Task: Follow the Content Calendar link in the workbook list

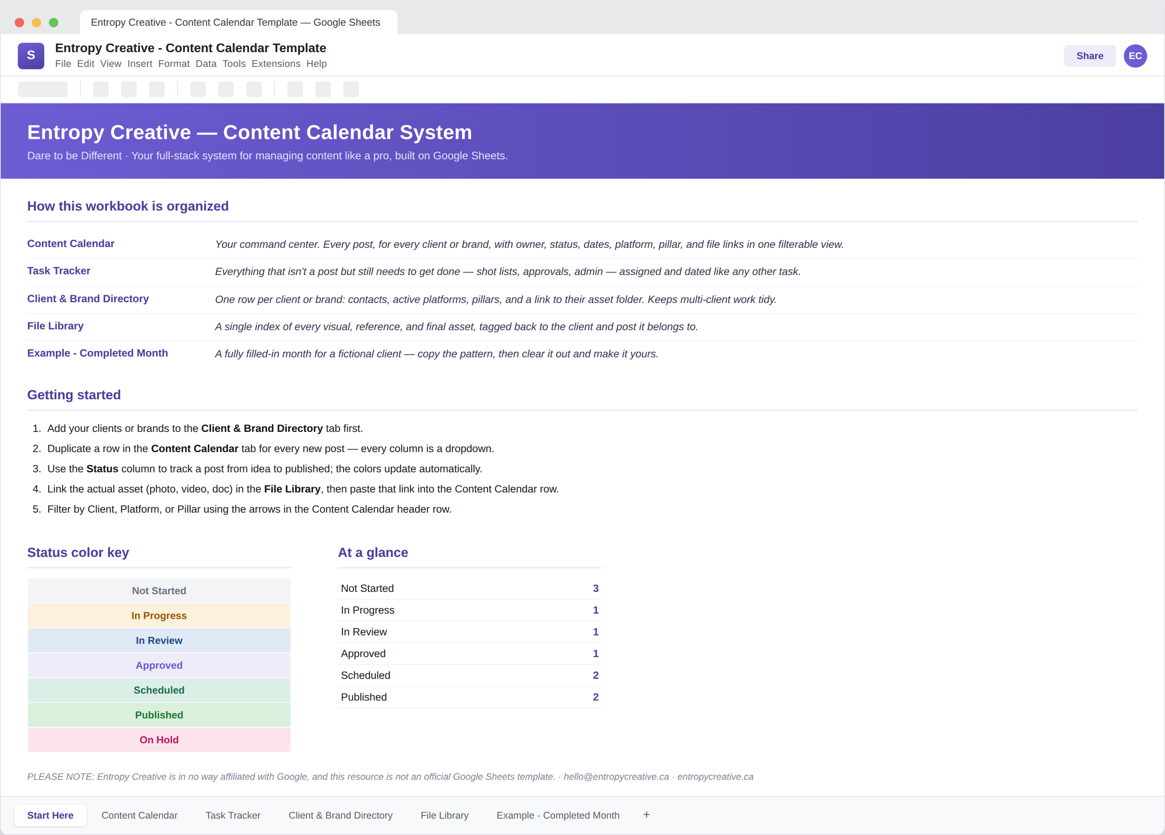Action: click(71, 244)
